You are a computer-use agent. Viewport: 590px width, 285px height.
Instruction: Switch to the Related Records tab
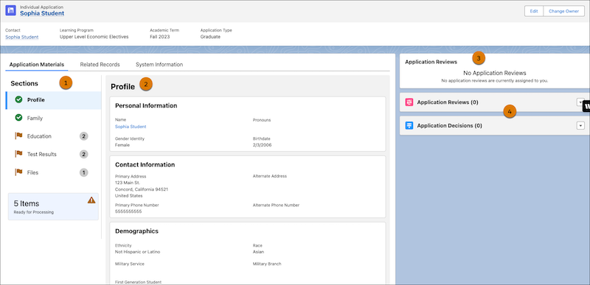(100, 65)
